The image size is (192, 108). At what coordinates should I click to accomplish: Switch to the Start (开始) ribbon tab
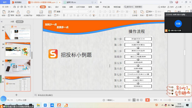click(x=43, y=7)
